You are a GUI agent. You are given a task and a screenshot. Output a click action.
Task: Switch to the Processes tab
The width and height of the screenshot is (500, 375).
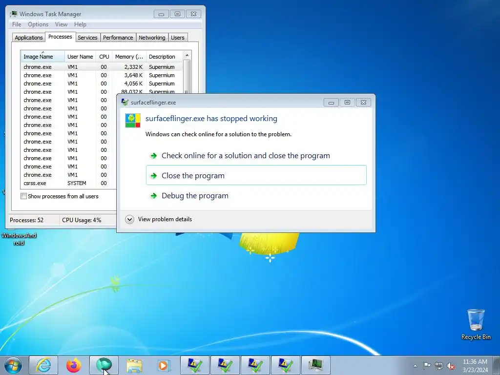coord(60,37)
